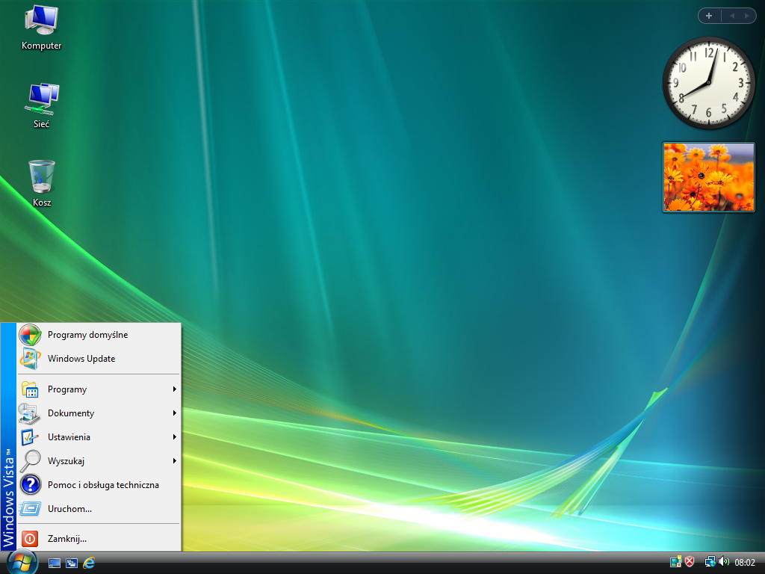Viewport: 765px width, 574px height.
Task: Launch Internet Explorer from quick launch
Action: [89, 563]
